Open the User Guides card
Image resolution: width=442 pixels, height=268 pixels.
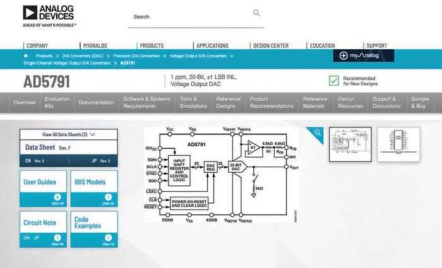point(43,189)
